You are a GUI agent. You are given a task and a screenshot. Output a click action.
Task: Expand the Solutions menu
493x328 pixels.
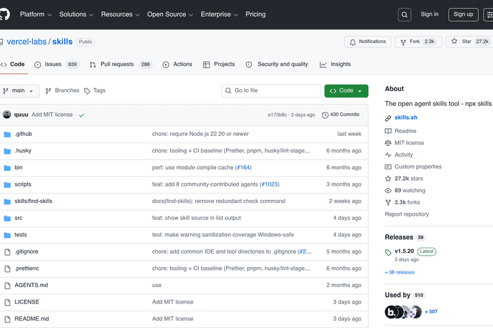(x=76, y=15)
